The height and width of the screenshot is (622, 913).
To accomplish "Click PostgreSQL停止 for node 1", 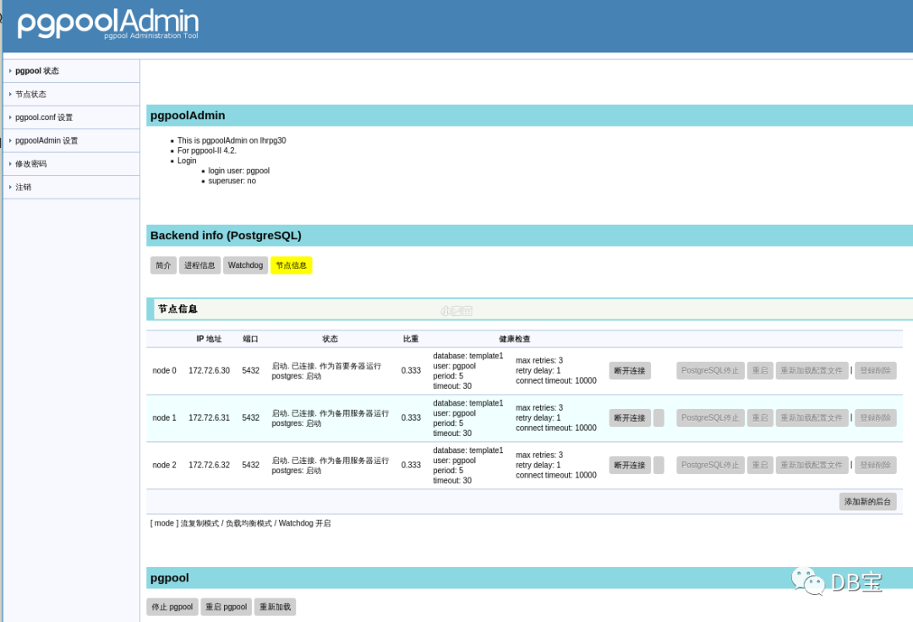I will pos(710,417).
